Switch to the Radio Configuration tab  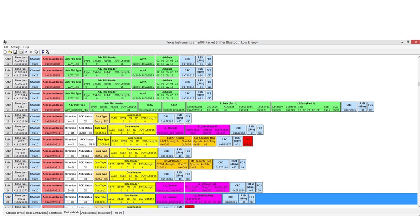point(37,213)
